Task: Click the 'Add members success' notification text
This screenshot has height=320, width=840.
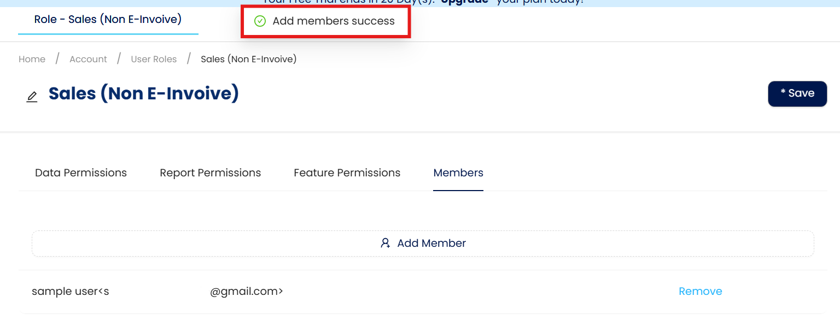Action: click(x=334, y=21)
